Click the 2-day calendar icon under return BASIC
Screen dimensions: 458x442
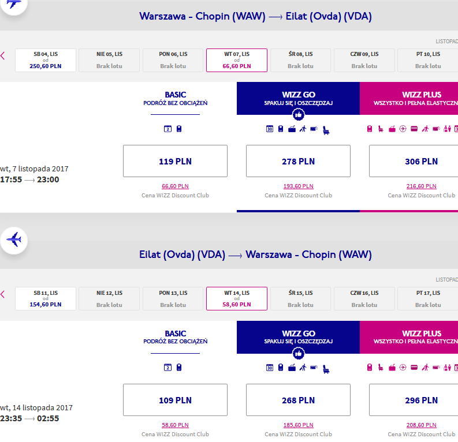click(x=167, y=368)
